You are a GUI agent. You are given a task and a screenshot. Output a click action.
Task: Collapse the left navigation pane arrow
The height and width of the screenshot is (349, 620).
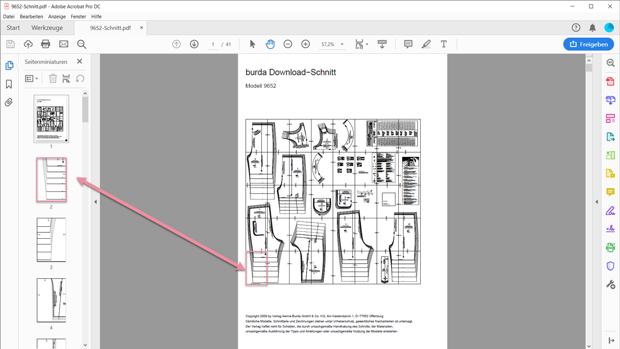tap(96, 202)
